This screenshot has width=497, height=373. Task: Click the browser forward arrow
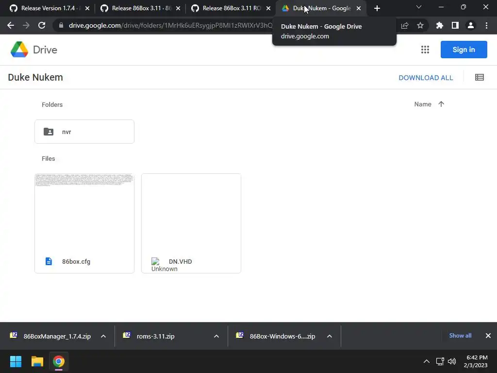point(26,25)
